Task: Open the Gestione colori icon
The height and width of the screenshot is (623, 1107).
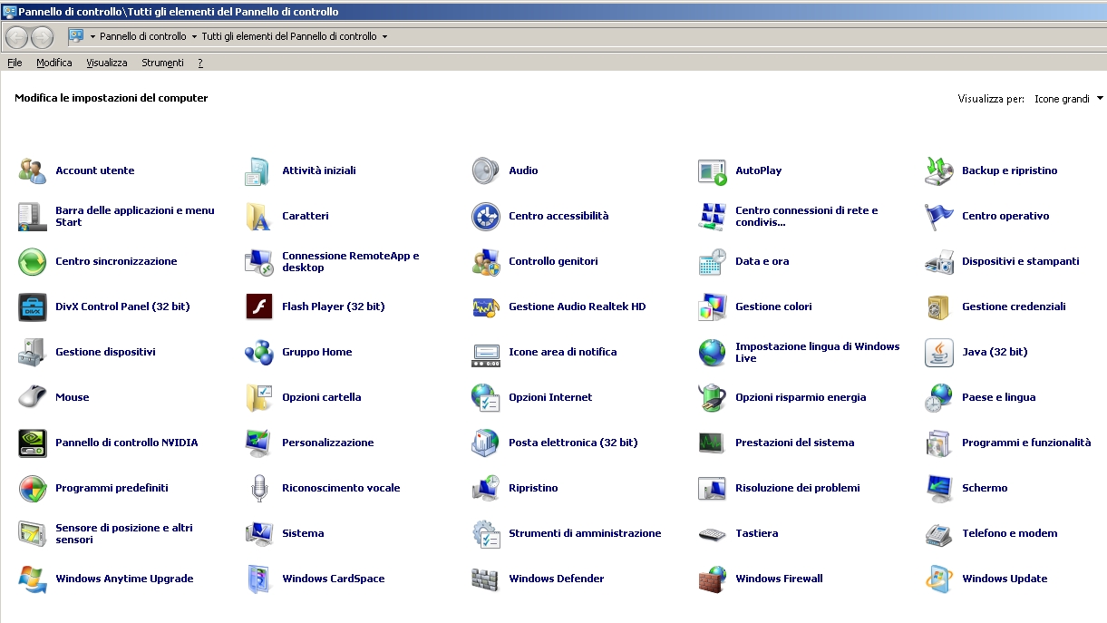Action: (x=712, y=307)
